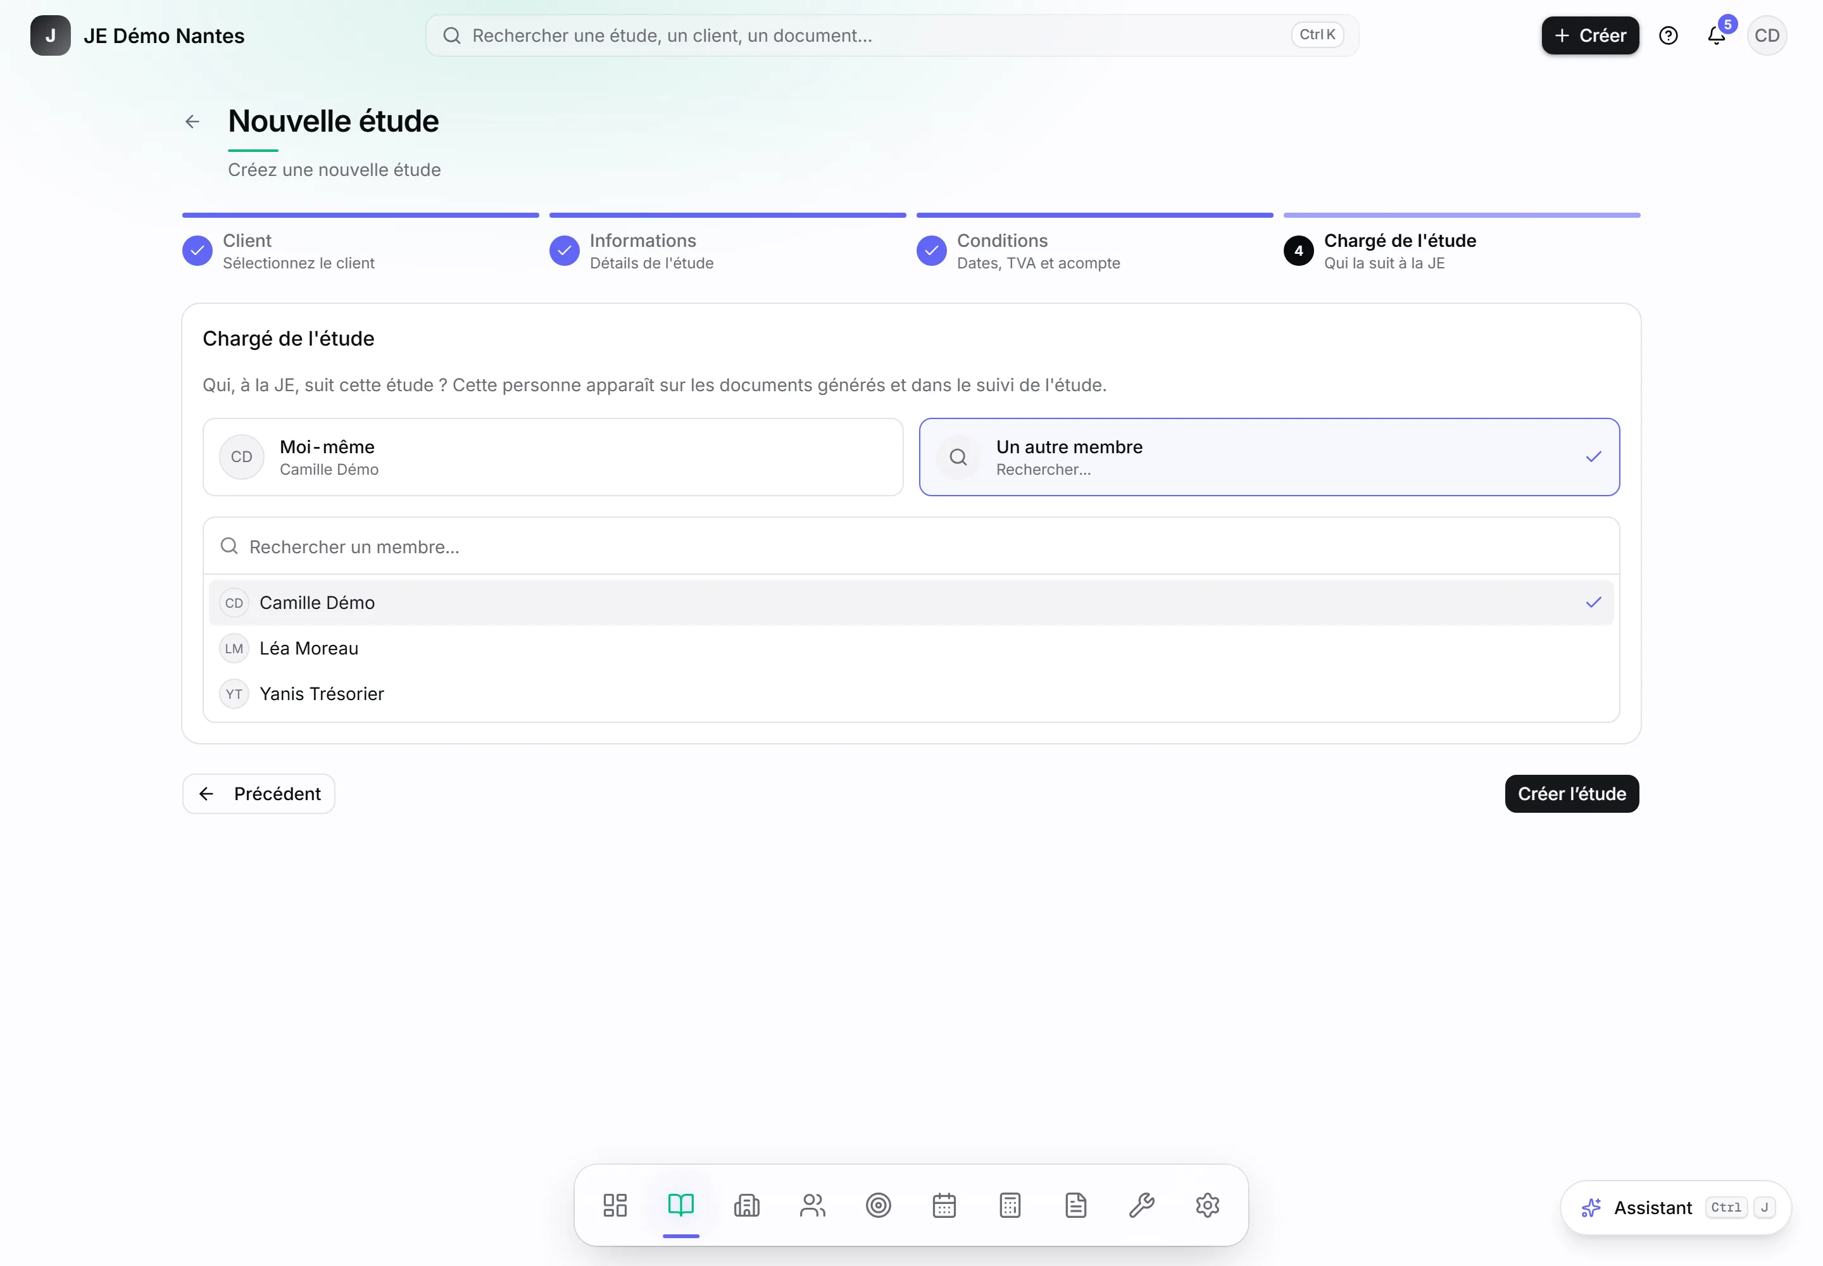Open the dashboard grid icon in bottom navigation
This screenshot has width=1823, height=1266.
point(615,1205)
